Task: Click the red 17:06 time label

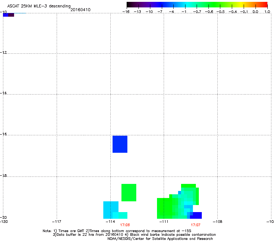Action: click(x=125, y=225)
